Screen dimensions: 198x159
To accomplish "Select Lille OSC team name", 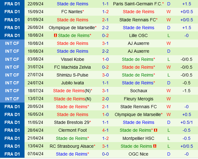I will pyautogui.click(x=139, y=35).
